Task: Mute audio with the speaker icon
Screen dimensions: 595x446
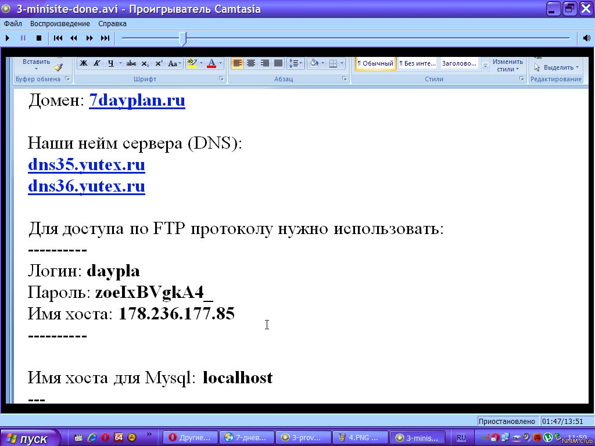Action: click(x=587, y=38)
